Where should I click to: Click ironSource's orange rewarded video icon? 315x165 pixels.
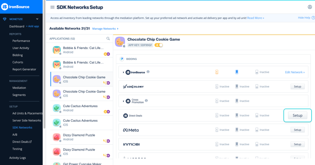tap(217, 72)
